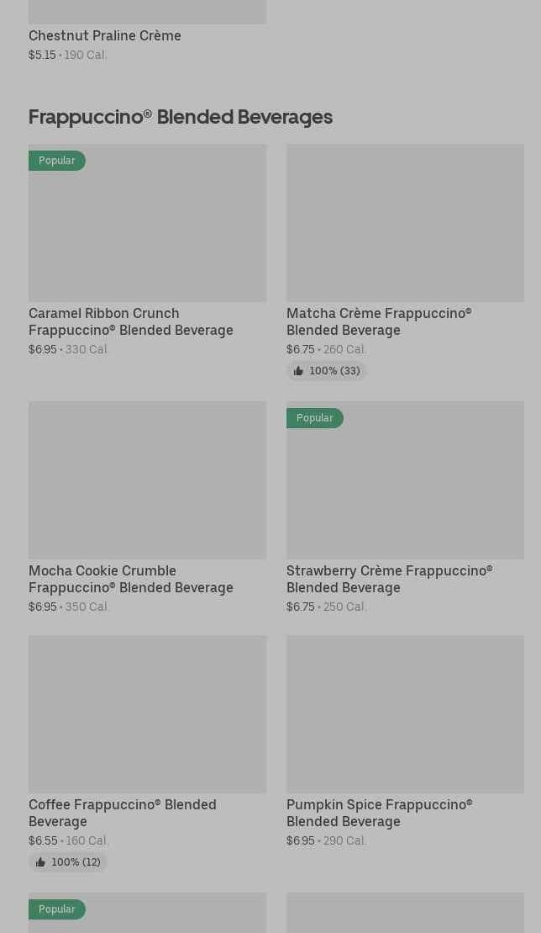The image size is (541, 933).
Task: Open Mocha Cookie Crumble Frappuccino image
Action: pyautogui.click(x=147, y=480)
